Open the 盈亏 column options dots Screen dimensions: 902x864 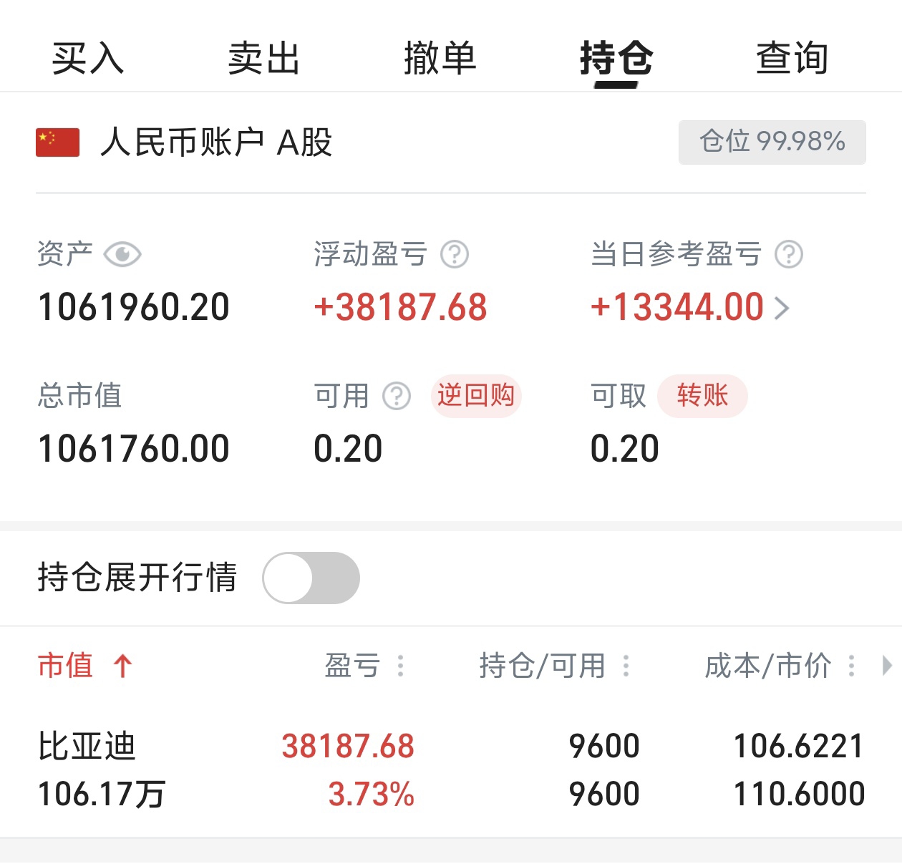click(x=401, y=666)
